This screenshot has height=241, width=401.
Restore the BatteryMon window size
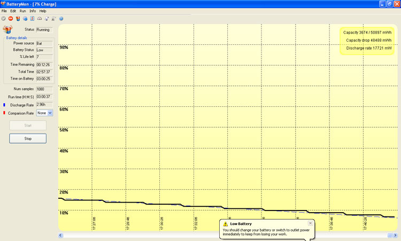coord(389,4)
